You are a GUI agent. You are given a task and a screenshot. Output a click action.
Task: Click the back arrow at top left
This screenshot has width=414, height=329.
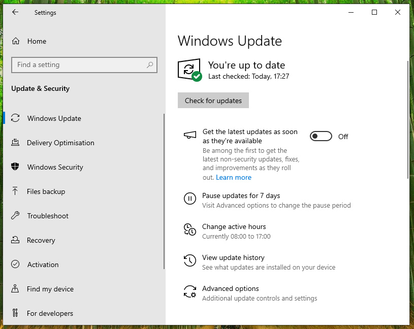click(x=15, y=12)
